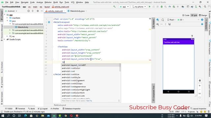Expand the manifests folder
Screen dimensions: 211x118
[x=7, y=18]
